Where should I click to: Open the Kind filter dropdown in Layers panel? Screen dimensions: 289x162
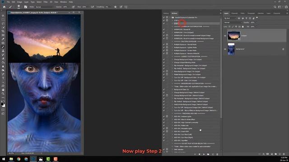coord(230,18)
